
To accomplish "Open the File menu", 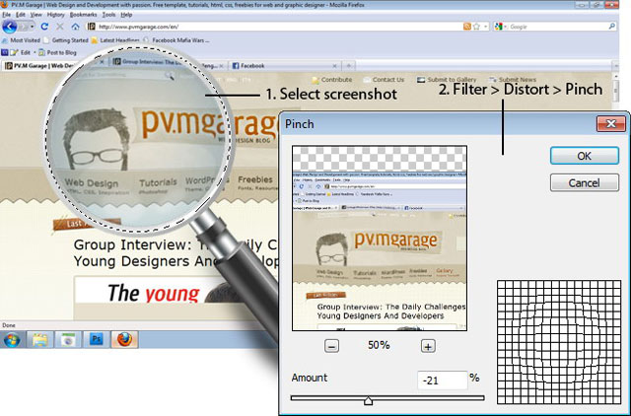I will pyautogui.click(x=6, y=15).
